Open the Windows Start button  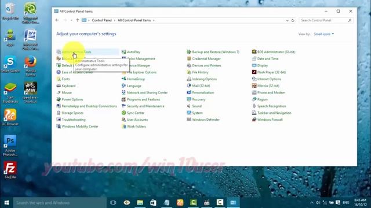pyautogui.click(x=6, y=203)
